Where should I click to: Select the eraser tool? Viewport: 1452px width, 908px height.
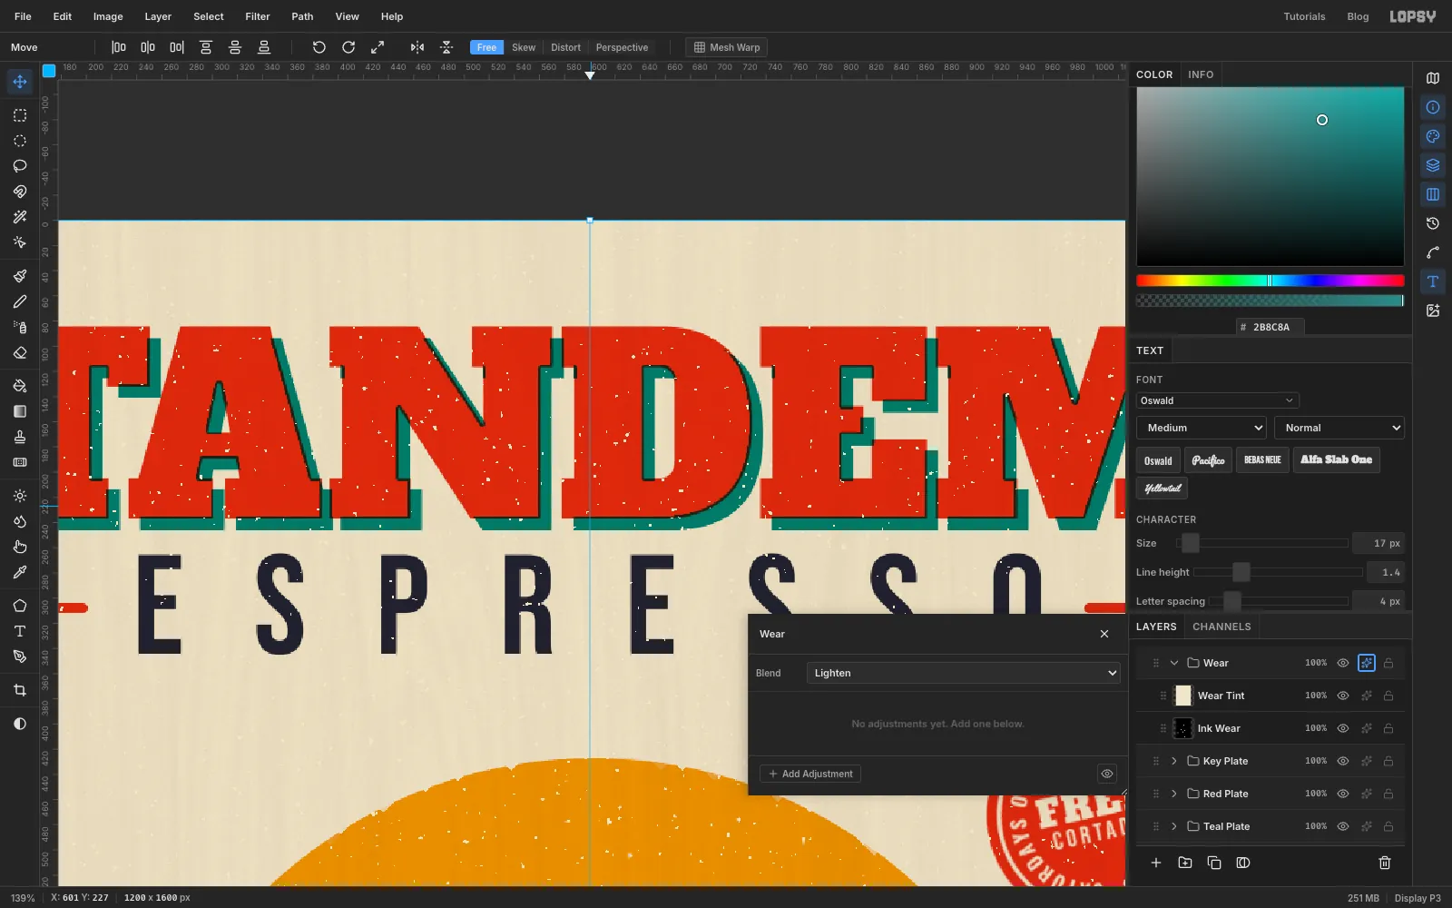pos(20,352)
